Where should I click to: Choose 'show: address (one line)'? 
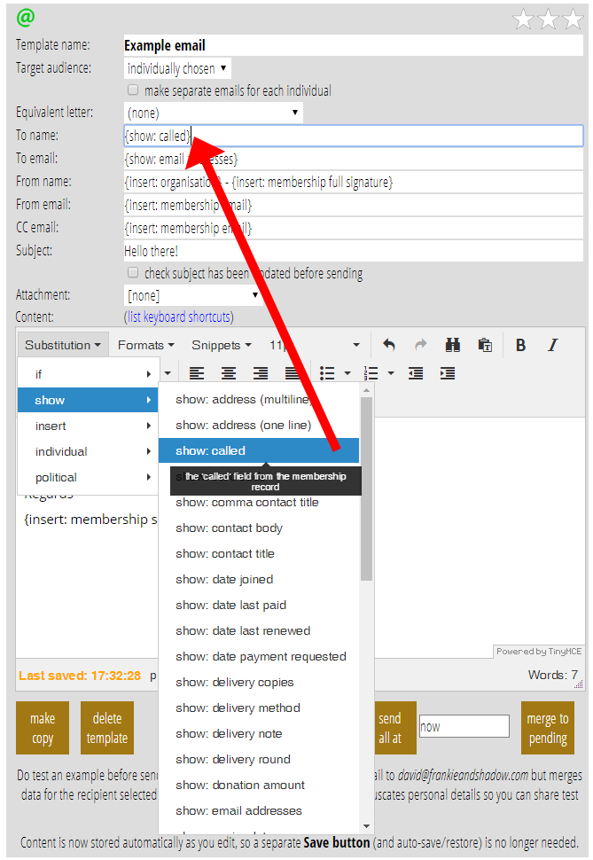tap(259, 425)
